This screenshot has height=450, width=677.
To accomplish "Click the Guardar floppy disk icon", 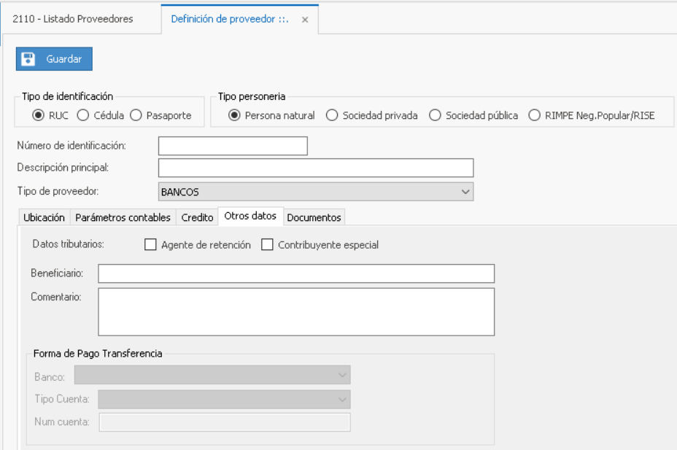I will pos(28,59).
